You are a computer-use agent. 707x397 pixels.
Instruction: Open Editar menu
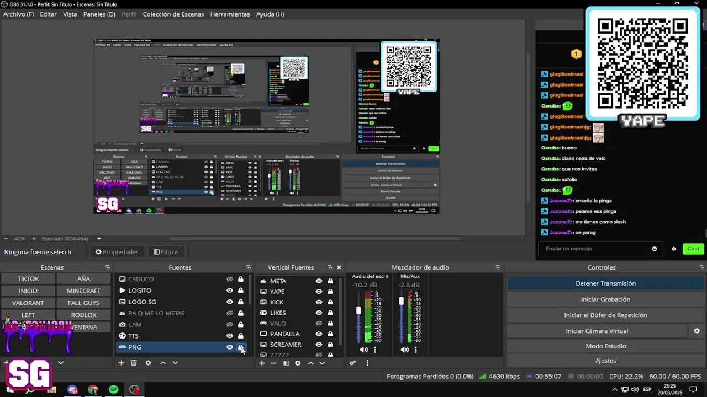(48, 14)
